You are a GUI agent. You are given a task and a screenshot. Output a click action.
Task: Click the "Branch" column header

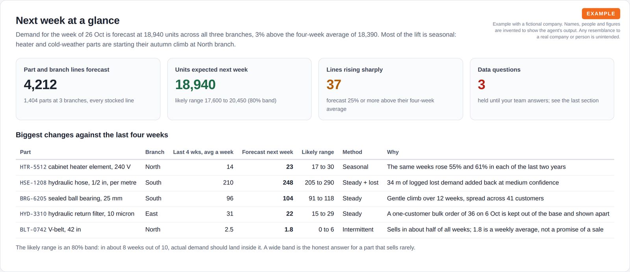tap(155, 152)
